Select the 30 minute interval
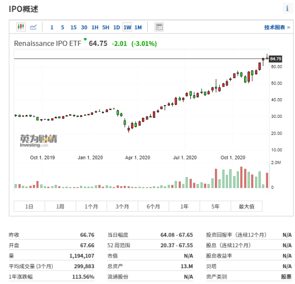295x284 pixels. (84, 27)
